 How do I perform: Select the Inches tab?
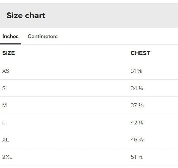tap(10, 36)
